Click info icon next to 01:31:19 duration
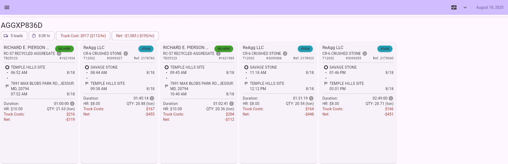 [x=311, y=98]
